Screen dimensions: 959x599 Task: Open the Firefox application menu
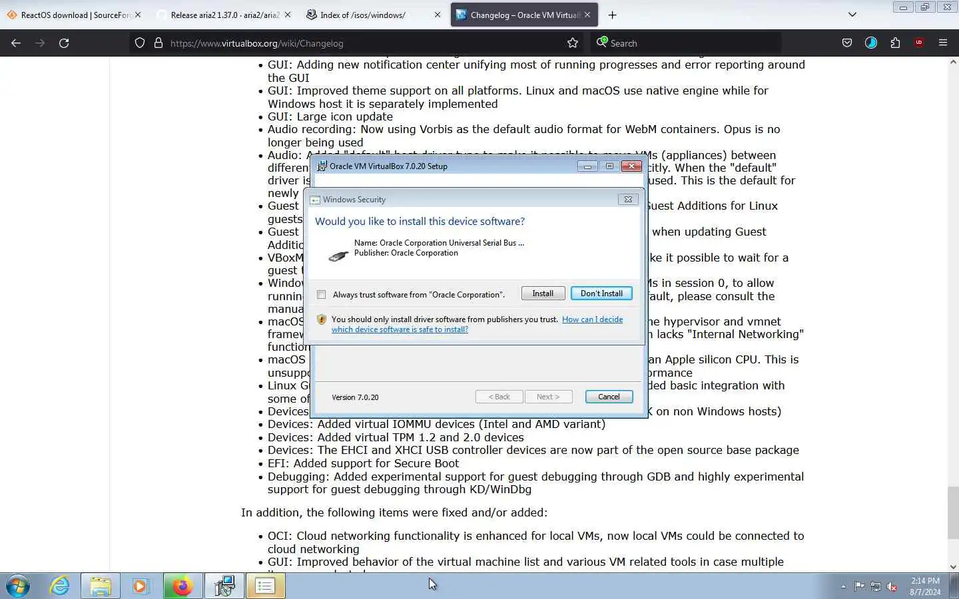click(943, 43)
